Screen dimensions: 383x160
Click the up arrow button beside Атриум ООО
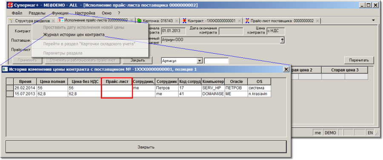point(282,40)
